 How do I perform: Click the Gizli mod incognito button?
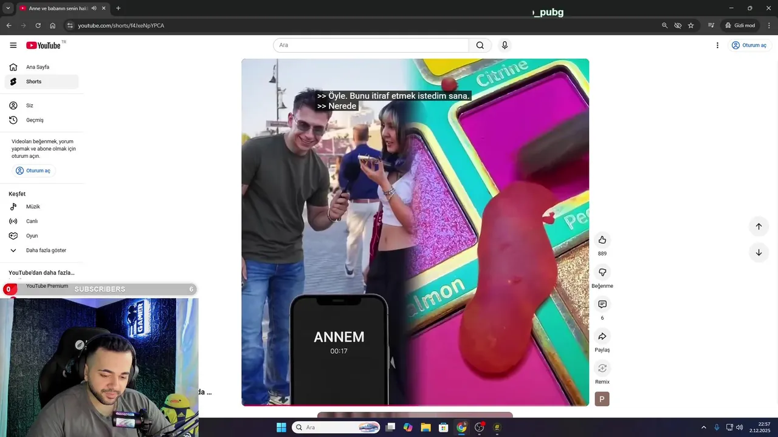click(x=740, y=25)
